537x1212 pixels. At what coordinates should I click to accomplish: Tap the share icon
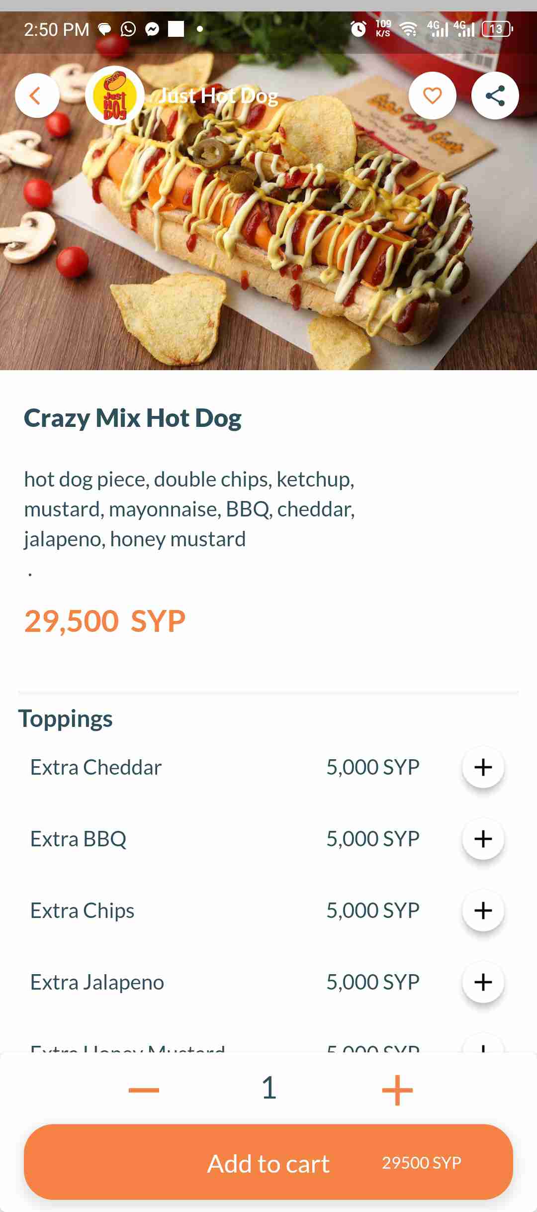(x=495, y=96)
